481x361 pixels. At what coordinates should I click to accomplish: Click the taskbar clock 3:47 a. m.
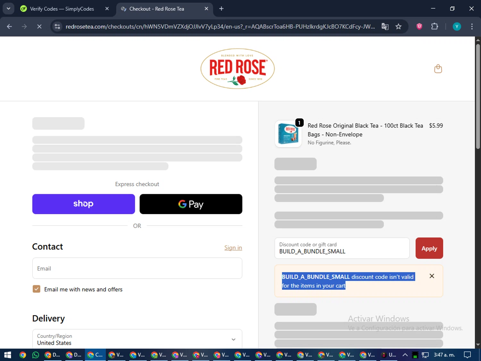[444, 355]
